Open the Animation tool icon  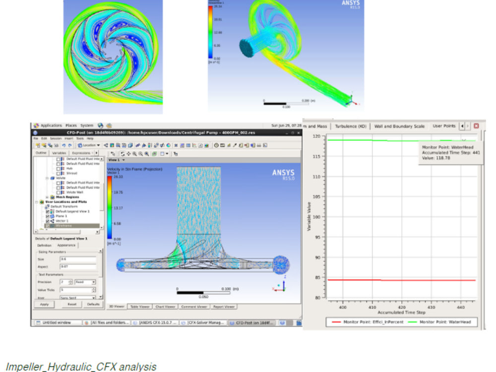(222, 145)
